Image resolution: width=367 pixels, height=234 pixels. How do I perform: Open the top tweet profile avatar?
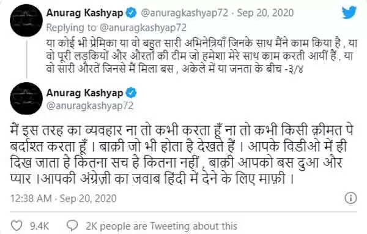point(26,20)
